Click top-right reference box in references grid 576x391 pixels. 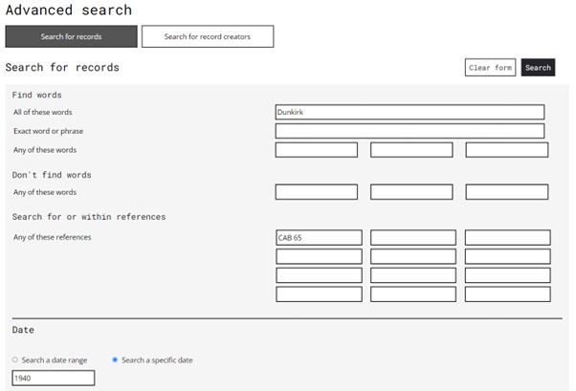pyautogui.click(x=508, y=237)
